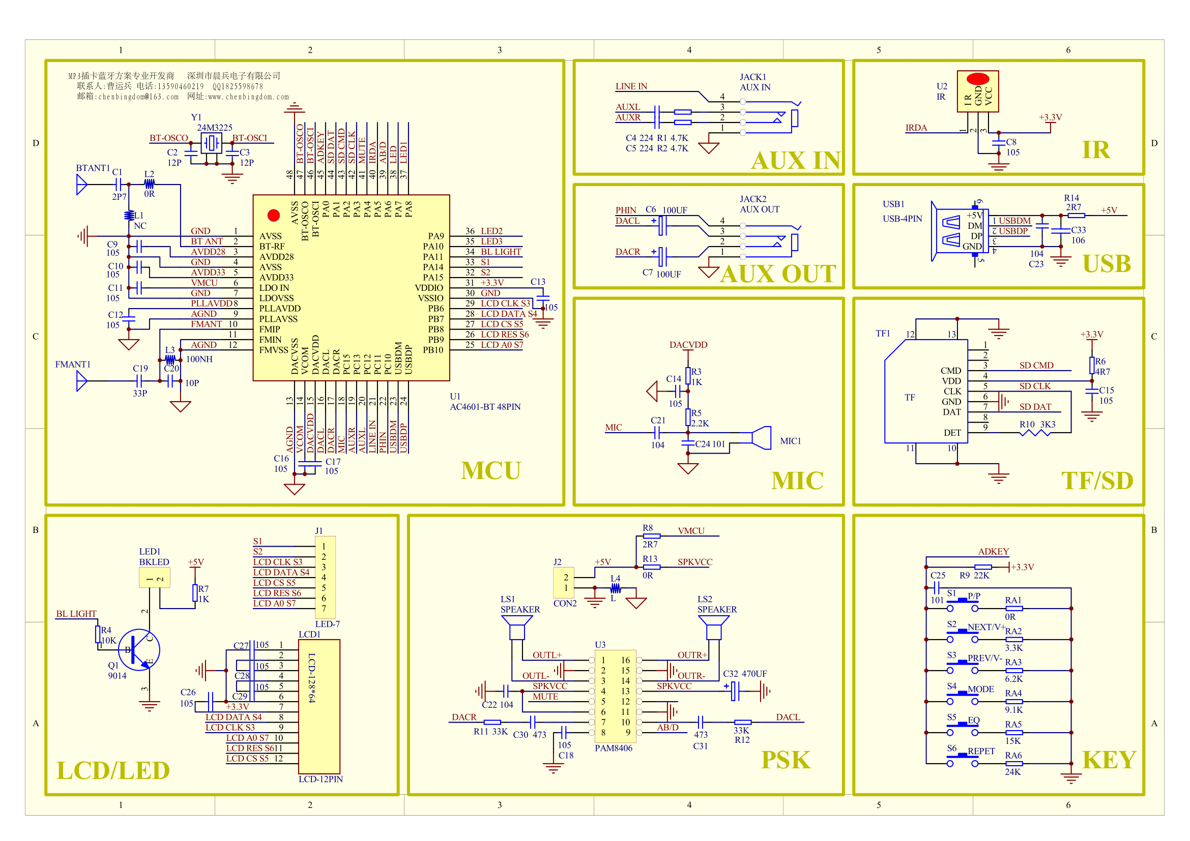Select the JACK1 AUX IN jack symbol
The image size is (1190, 841).
point(771,117)
